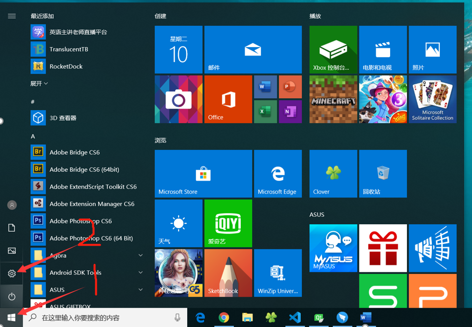Open the small OneNote tile
Image resolution: width=472 pixels, height=327 pixels.
pos(290,112)
